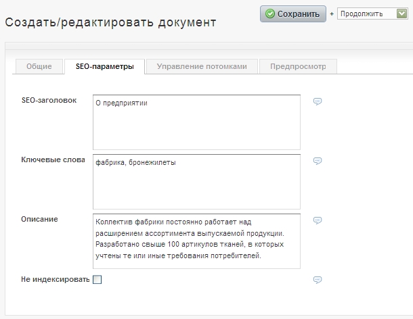Screen dimensions: 413x319
Task: Click the Описание field label
Action: click(40, 219)
